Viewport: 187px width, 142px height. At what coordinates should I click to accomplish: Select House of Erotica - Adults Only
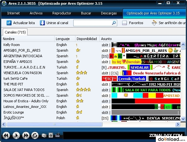coord(26,101)
